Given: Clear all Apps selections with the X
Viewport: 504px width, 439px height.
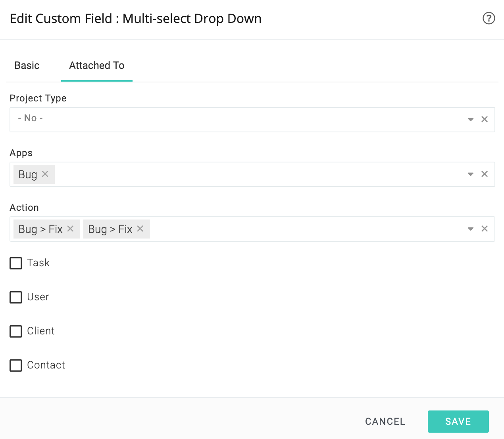Looking at the screenshot, I should point(485,174).
